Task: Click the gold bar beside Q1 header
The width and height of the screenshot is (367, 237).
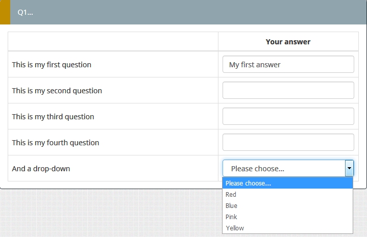Action: pyautogui.click(x=5, y=12)
